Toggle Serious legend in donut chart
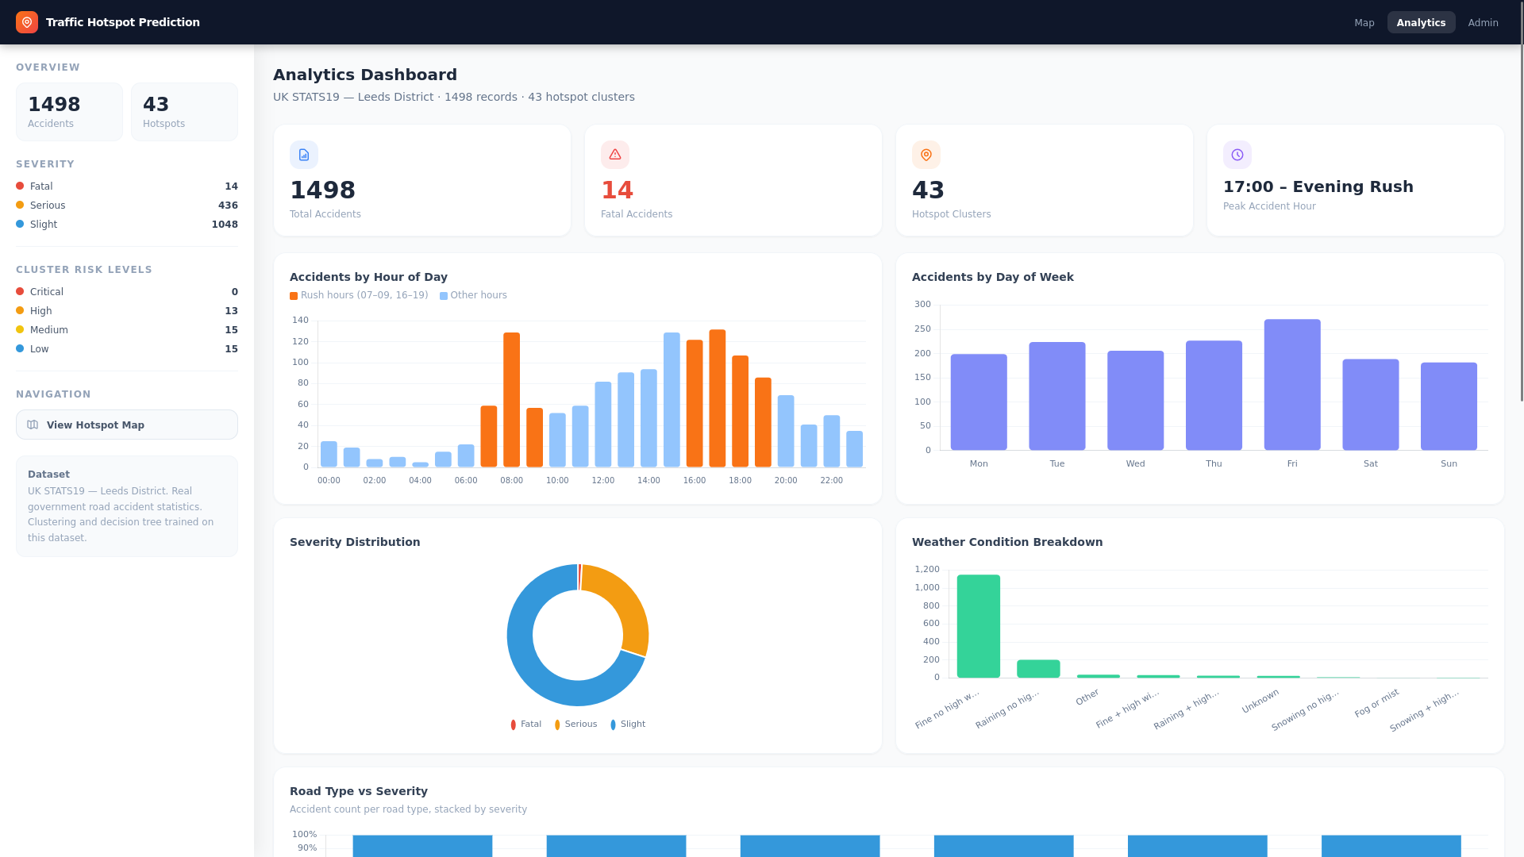The image size is (1524, 857). (576, 724)
